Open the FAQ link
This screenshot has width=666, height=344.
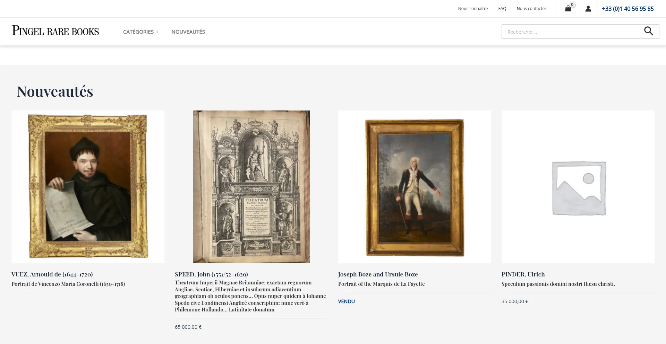(502, 9)
